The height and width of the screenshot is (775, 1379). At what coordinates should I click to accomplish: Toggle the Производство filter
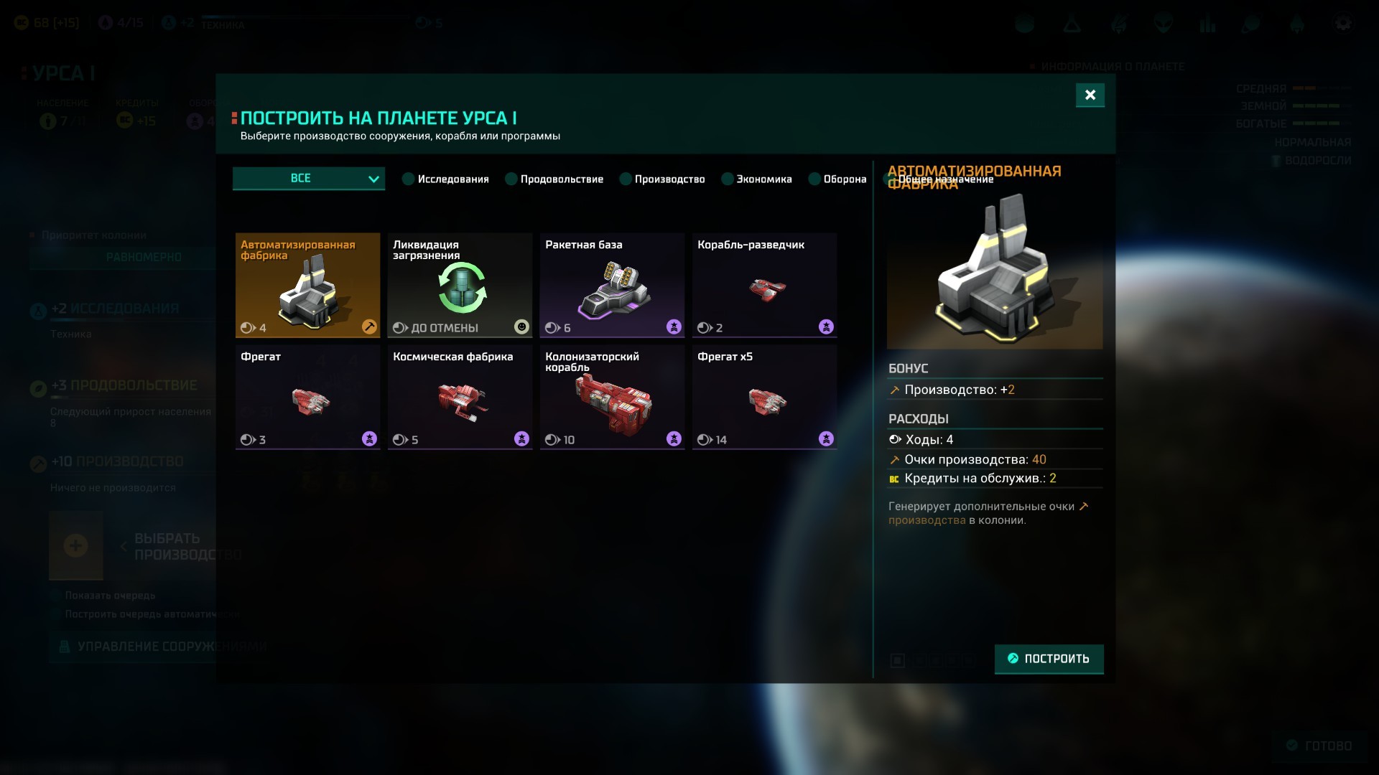coord(662,179)
